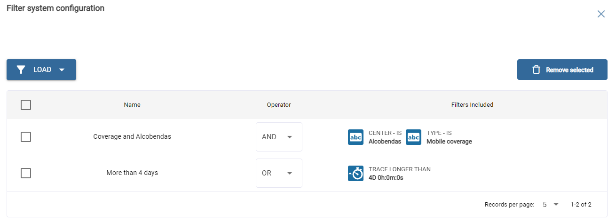Click the trash can icon
The image size is (616, 223).
click(x=536, y=70)
